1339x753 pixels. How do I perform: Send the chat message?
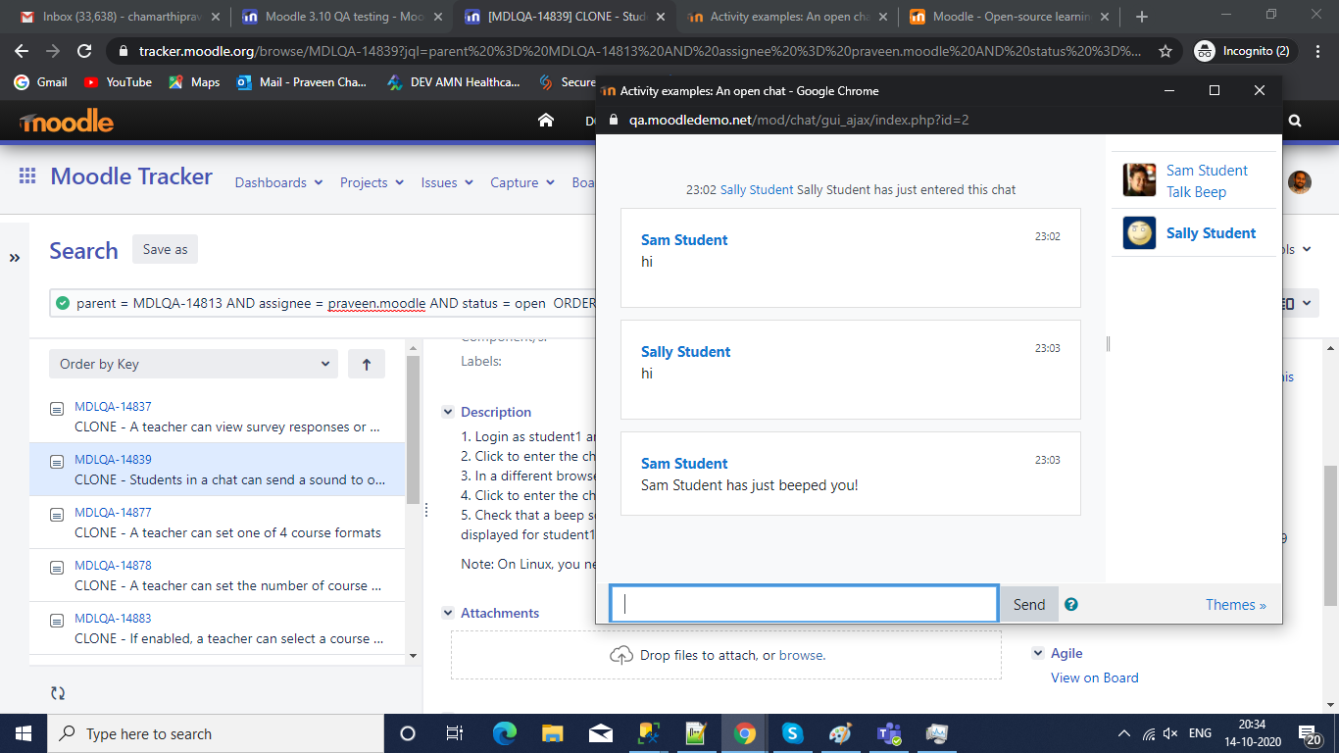[1029, 604]
